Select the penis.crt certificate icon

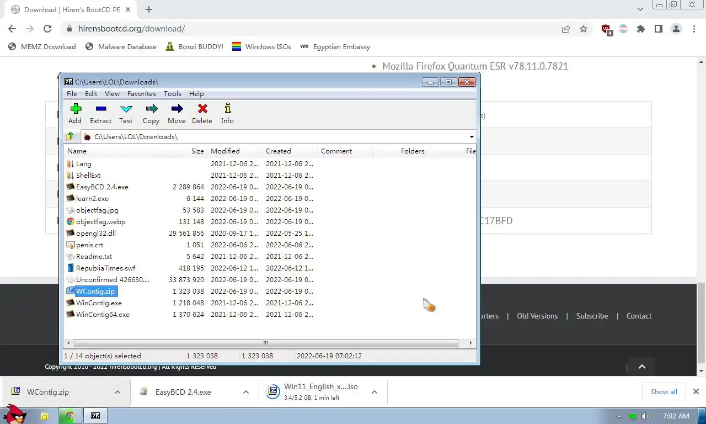click(70, 245)
